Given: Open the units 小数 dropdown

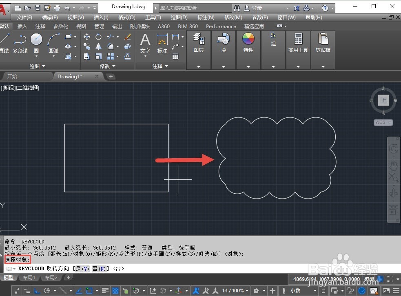Looking at the screenshot, I should 304,291.
